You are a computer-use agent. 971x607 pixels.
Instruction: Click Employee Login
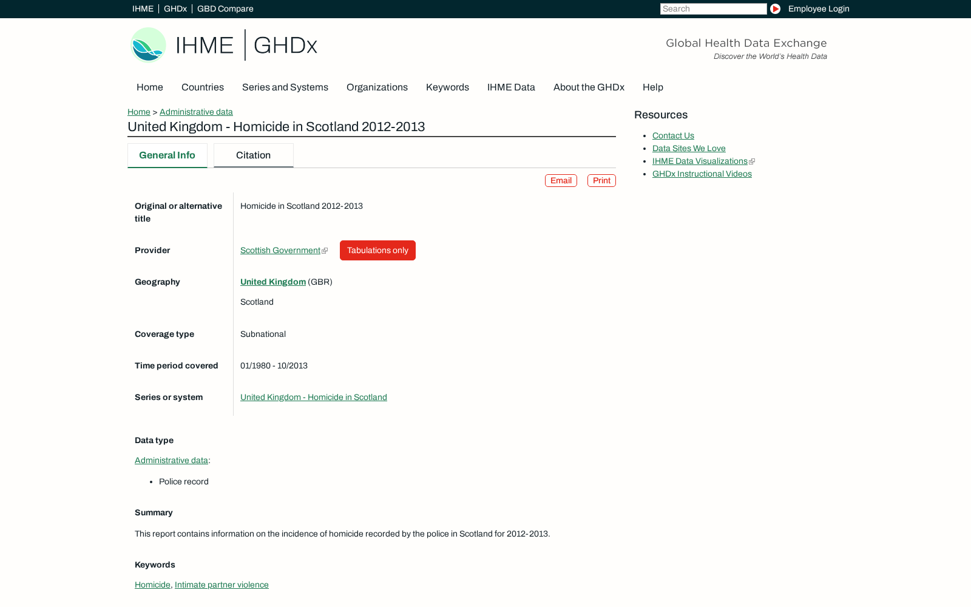819,8
